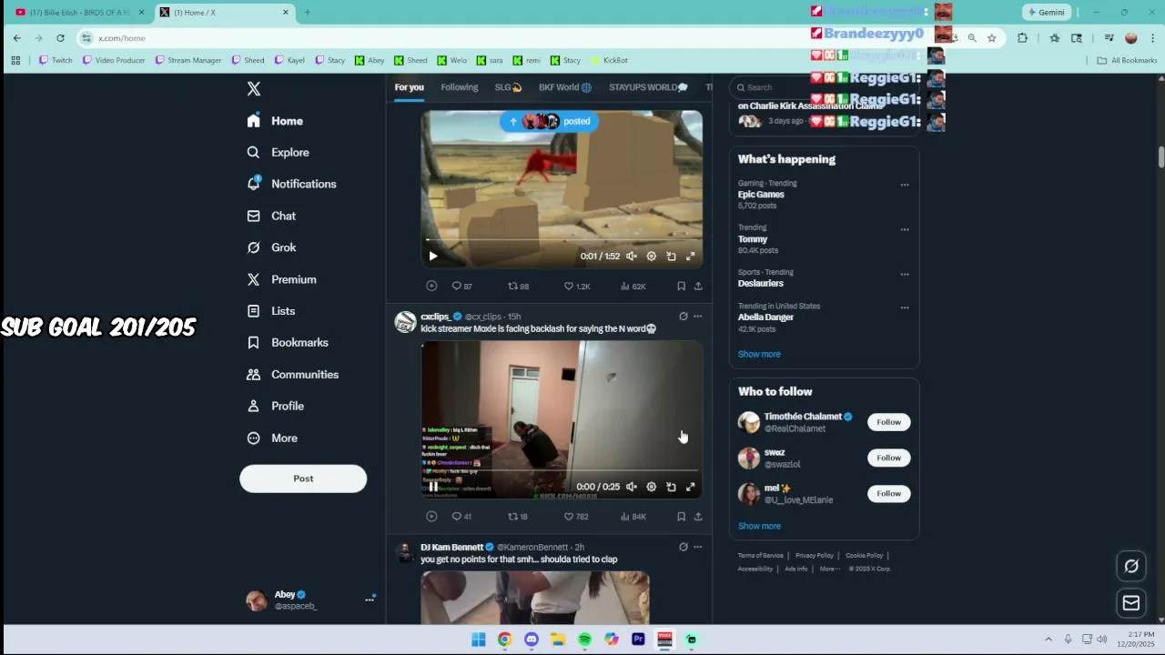Share the cxclips_ post
This screenshot has width=1165, height=655.
[x=698, y=517]
